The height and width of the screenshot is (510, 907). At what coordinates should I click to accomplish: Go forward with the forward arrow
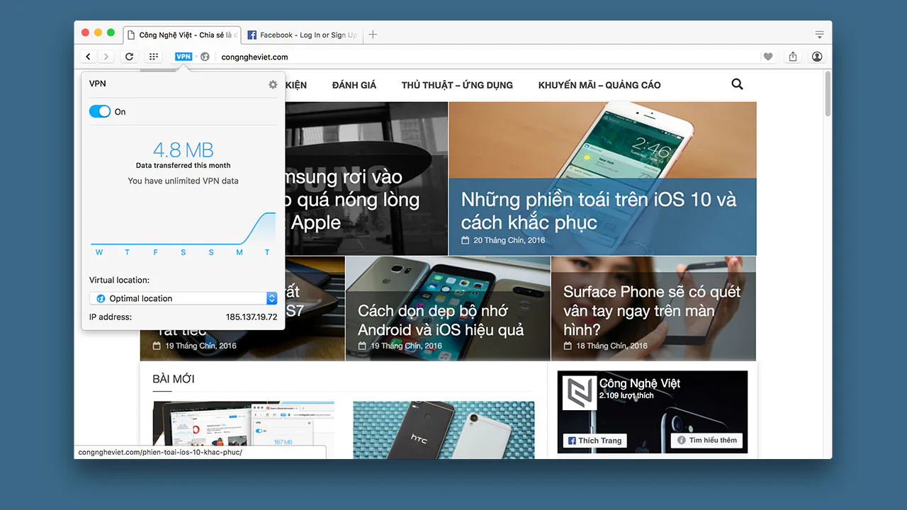(106, 57)
